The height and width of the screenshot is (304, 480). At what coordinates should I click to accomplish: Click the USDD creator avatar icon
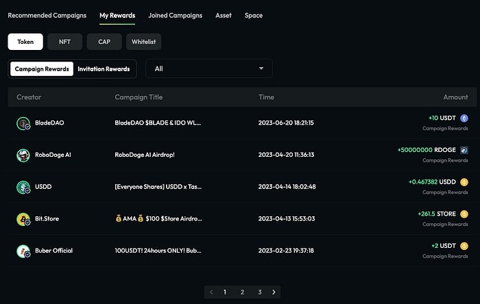(x=23, y=187)
